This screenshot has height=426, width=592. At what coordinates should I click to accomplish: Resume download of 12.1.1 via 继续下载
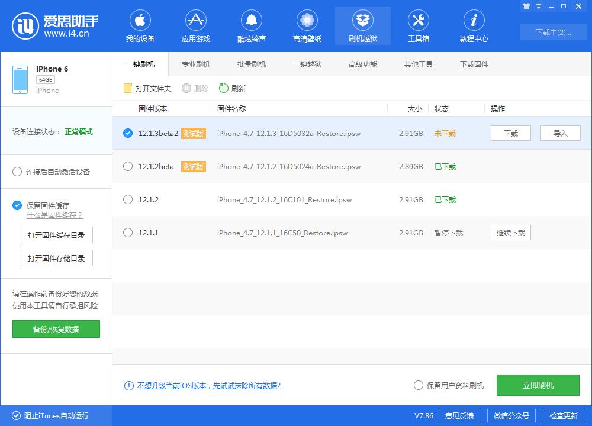point(510,233)
